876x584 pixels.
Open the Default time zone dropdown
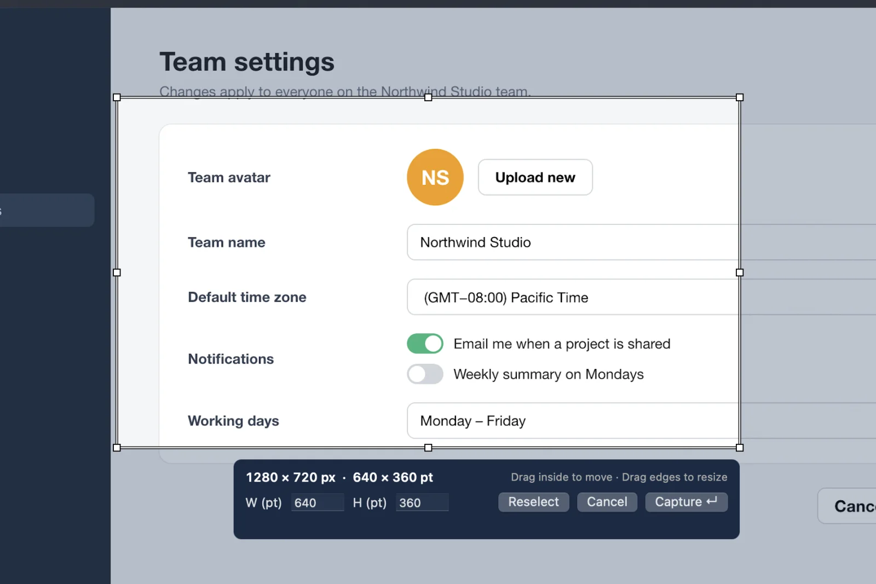coord(641,297)
